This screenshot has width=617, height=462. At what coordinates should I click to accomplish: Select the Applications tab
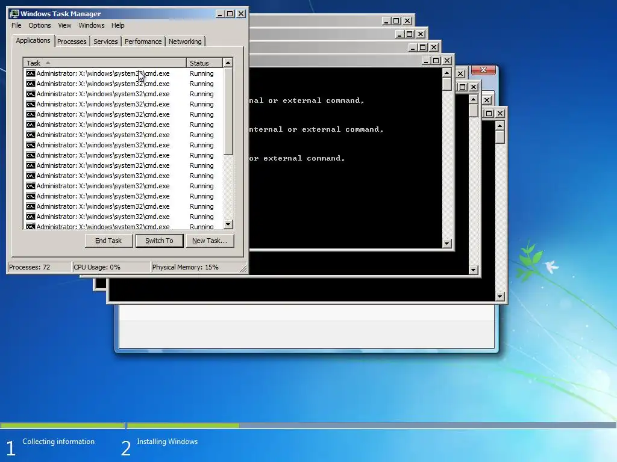33,40
